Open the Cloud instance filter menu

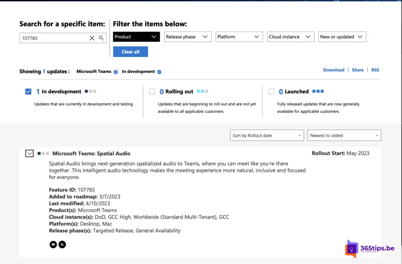pyautogui.click(x=291, y=37)
